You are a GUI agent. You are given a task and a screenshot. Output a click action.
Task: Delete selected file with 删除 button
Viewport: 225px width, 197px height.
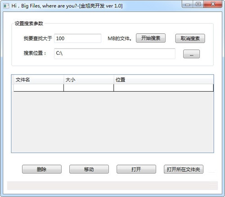coord(42,169)
